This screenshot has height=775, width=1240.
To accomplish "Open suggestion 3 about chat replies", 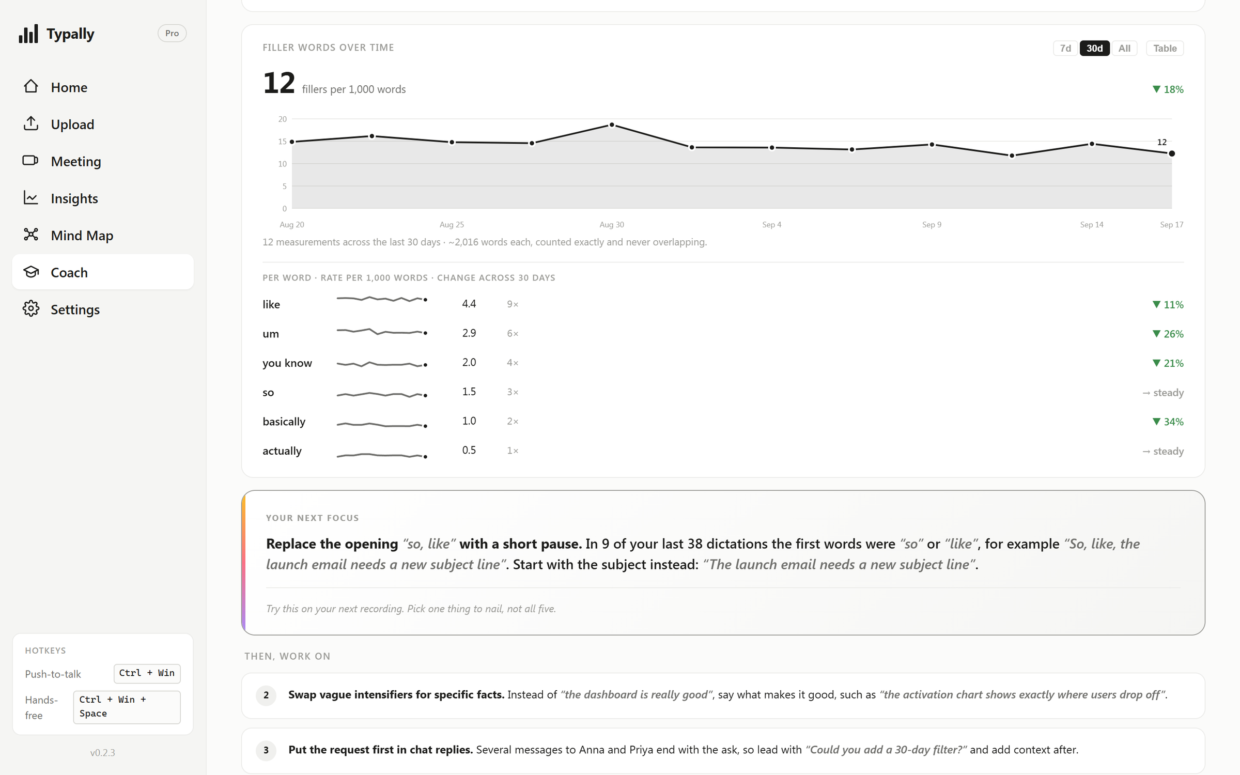I will [723, 750].
